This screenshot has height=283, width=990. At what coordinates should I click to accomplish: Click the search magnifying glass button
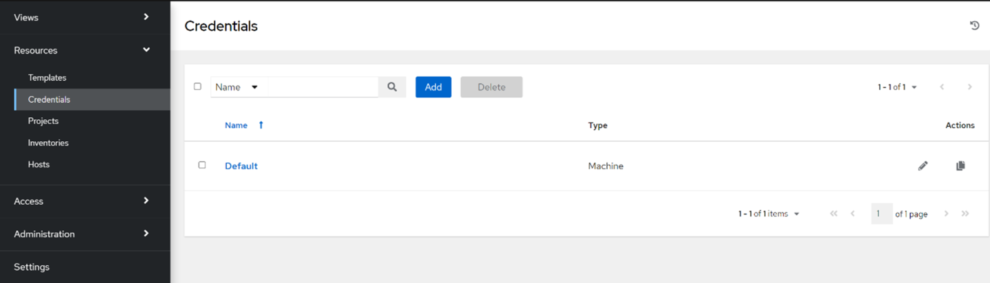click(392, 87)
